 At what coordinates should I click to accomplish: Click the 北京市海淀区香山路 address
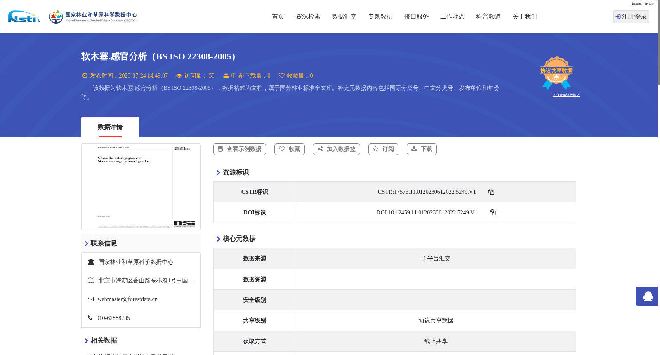(146, 280)
